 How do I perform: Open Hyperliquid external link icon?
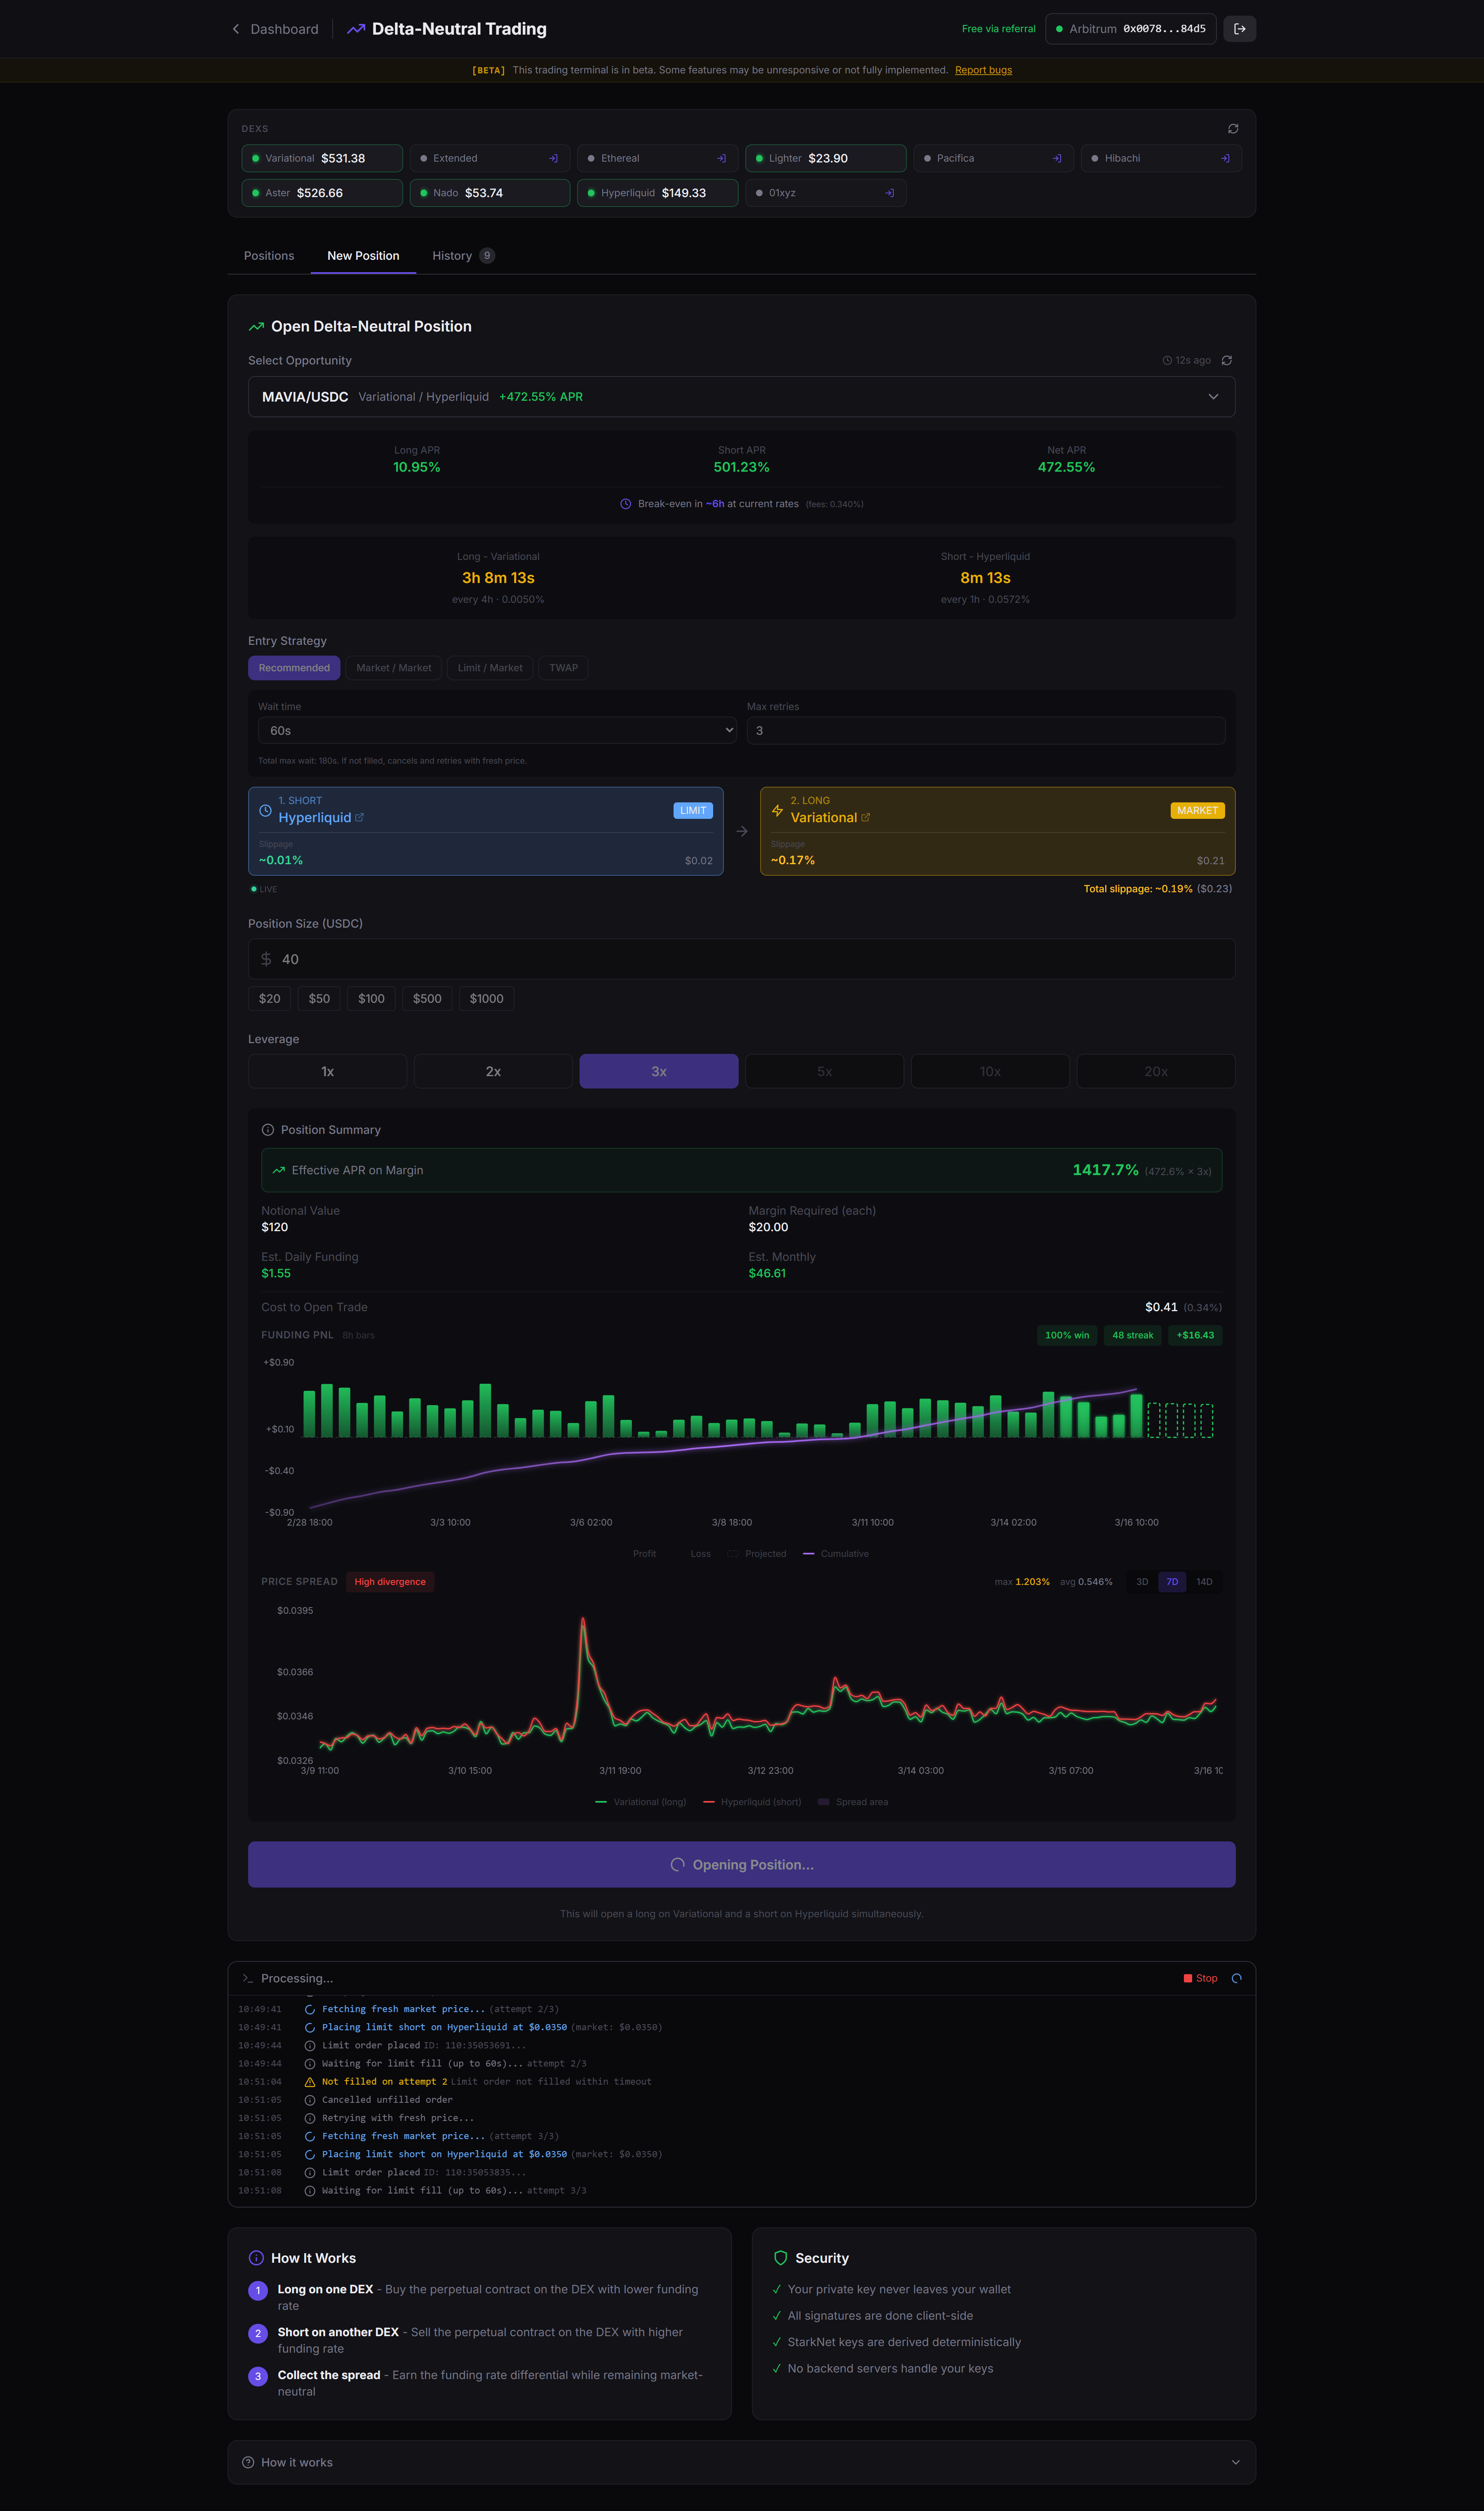point(360,818)
